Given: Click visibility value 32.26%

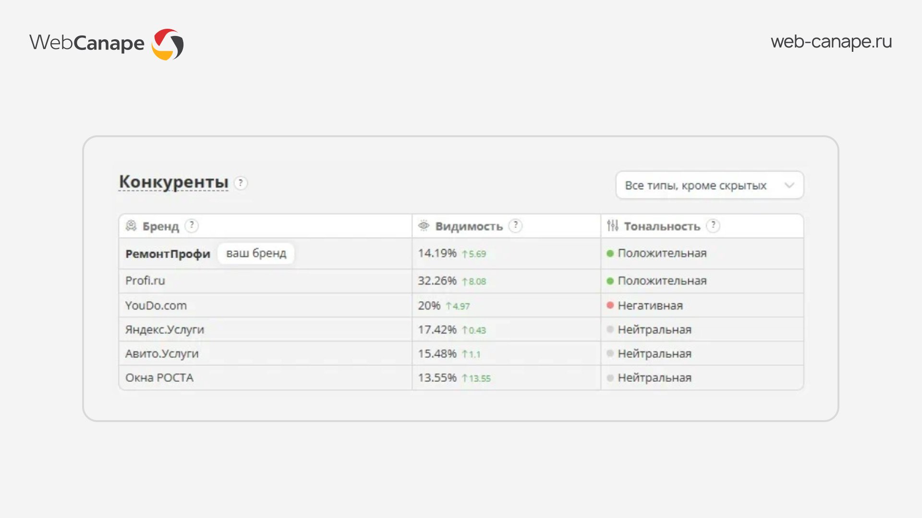Looking at the screenshot, I should tap(437, 281).
